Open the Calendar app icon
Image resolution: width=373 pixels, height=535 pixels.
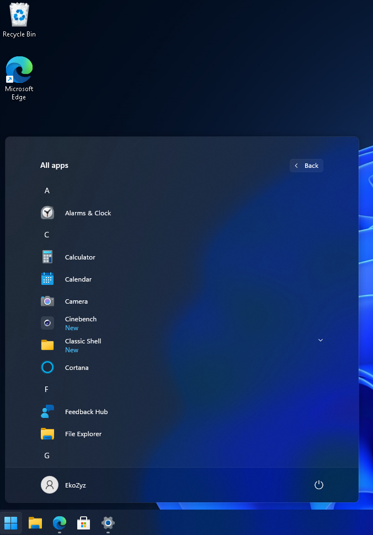(x=47, y=279)
